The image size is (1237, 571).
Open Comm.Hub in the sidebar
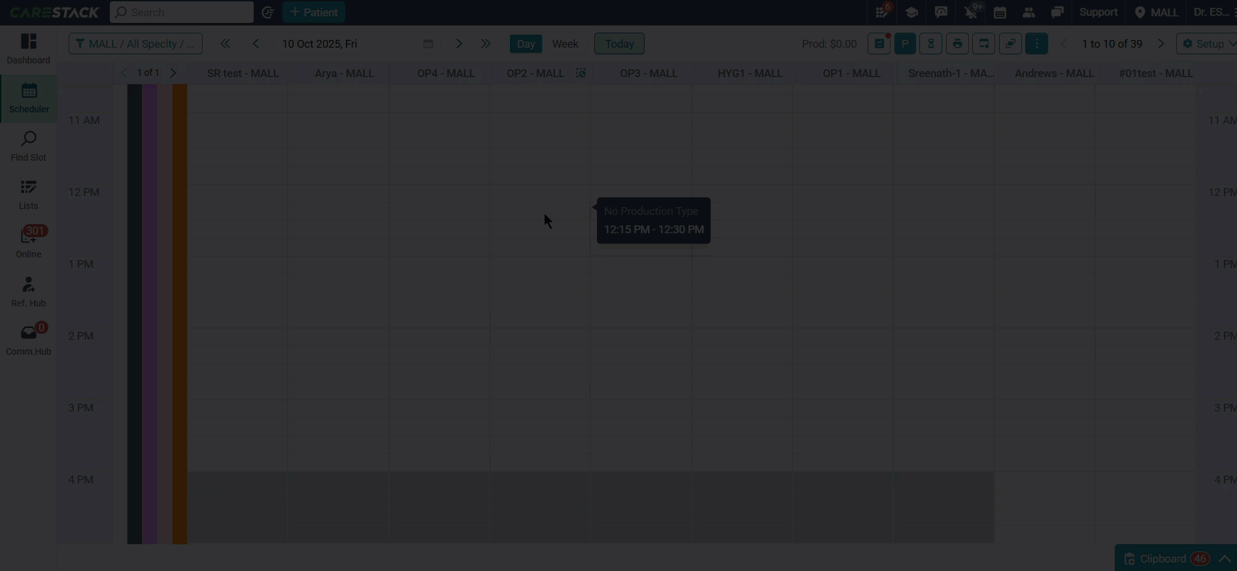click(x=29, y=340)
